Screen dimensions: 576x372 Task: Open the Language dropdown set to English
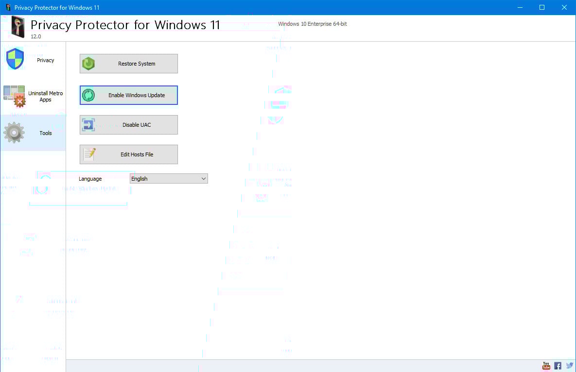[169, 179]
